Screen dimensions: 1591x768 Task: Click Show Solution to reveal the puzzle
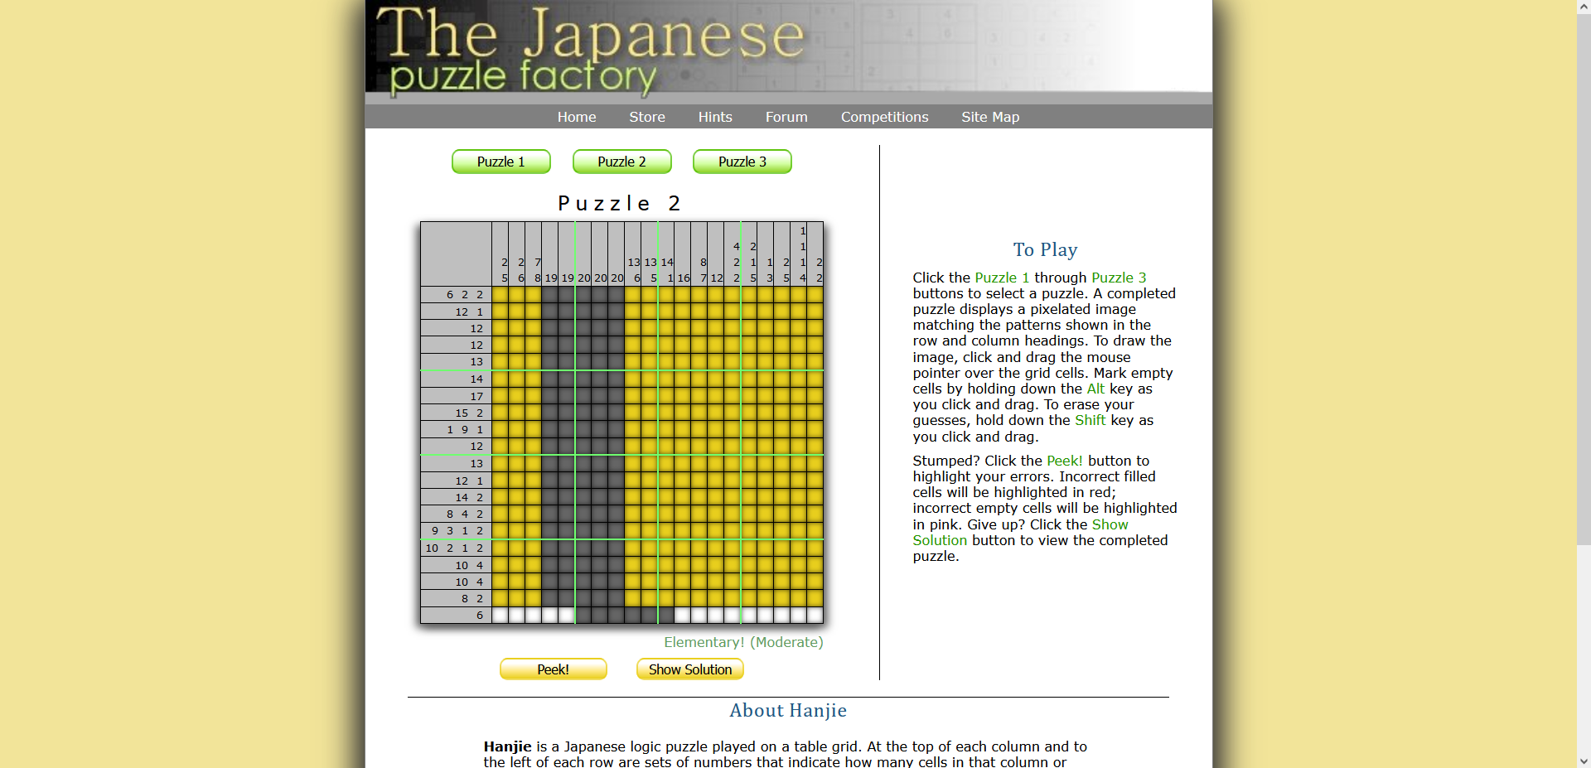[x=689, y=669]
